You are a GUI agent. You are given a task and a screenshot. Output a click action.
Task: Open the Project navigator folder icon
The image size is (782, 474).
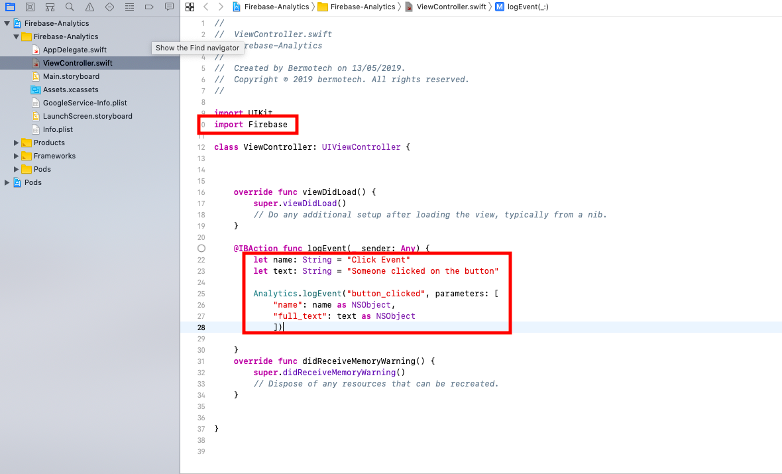click(x=10, y=7)
